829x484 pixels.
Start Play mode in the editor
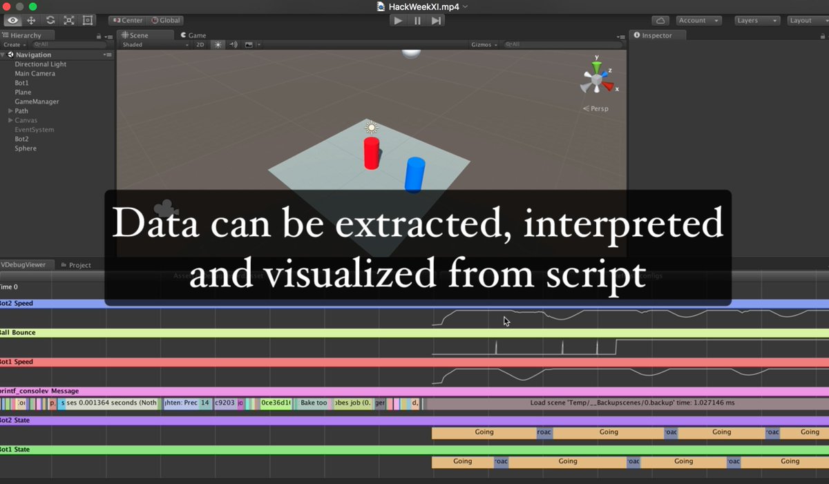pyautogui.click(x=398, y=21)
